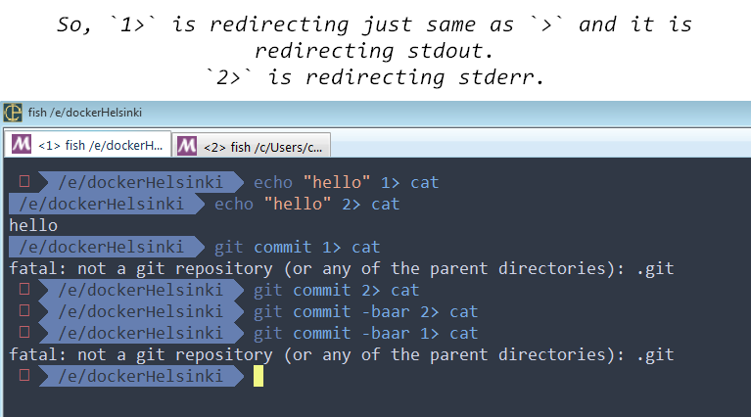The image size is (751, 417).
Task: Click the yellow terminal cursor block
Action: [x=258, y=376]
